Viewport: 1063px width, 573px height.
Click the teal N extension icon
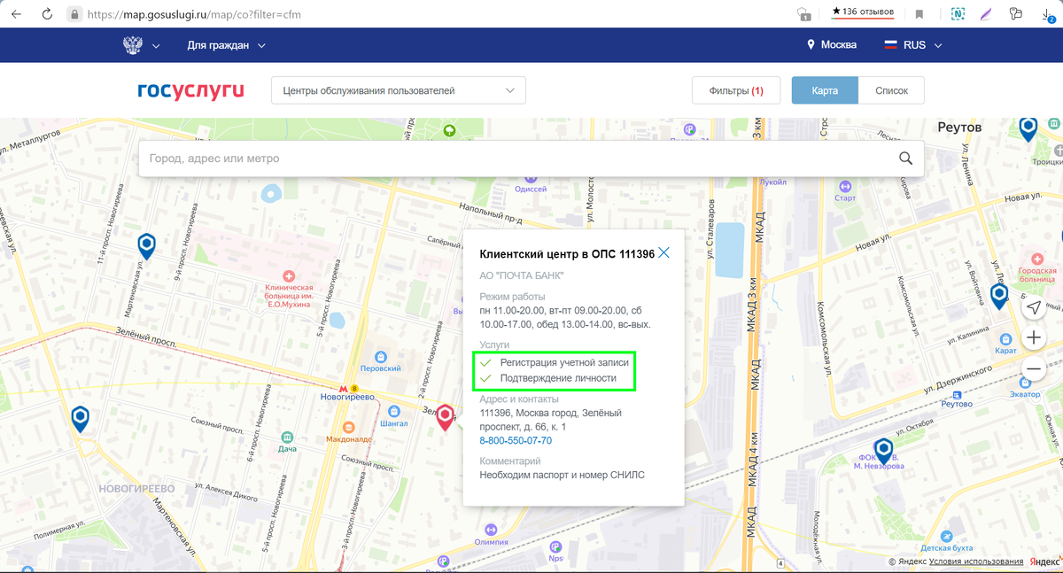pyautogui.click(x=958, y=14)
